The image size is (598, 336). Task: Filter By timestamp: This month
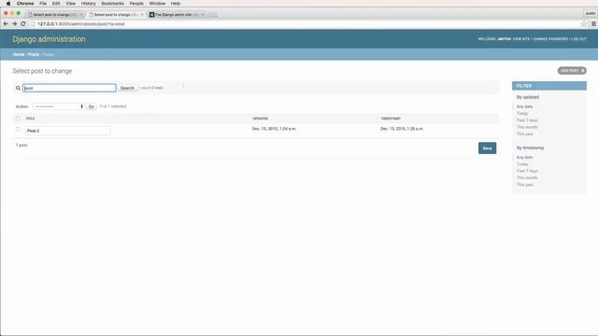(527, 178)
